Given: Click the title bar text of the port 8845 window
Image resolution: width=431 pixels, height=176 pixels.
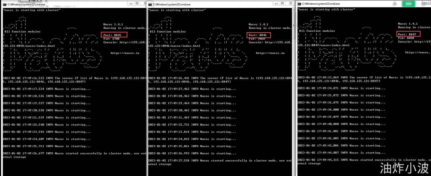Looking at the screenshot, I should 26,5.
